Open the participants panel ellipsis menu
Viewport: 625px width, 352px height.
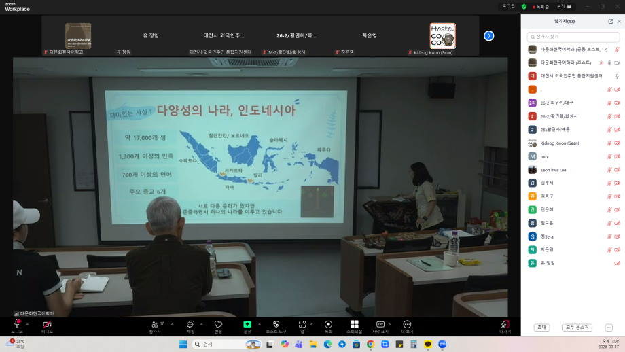tap(608, 328)
